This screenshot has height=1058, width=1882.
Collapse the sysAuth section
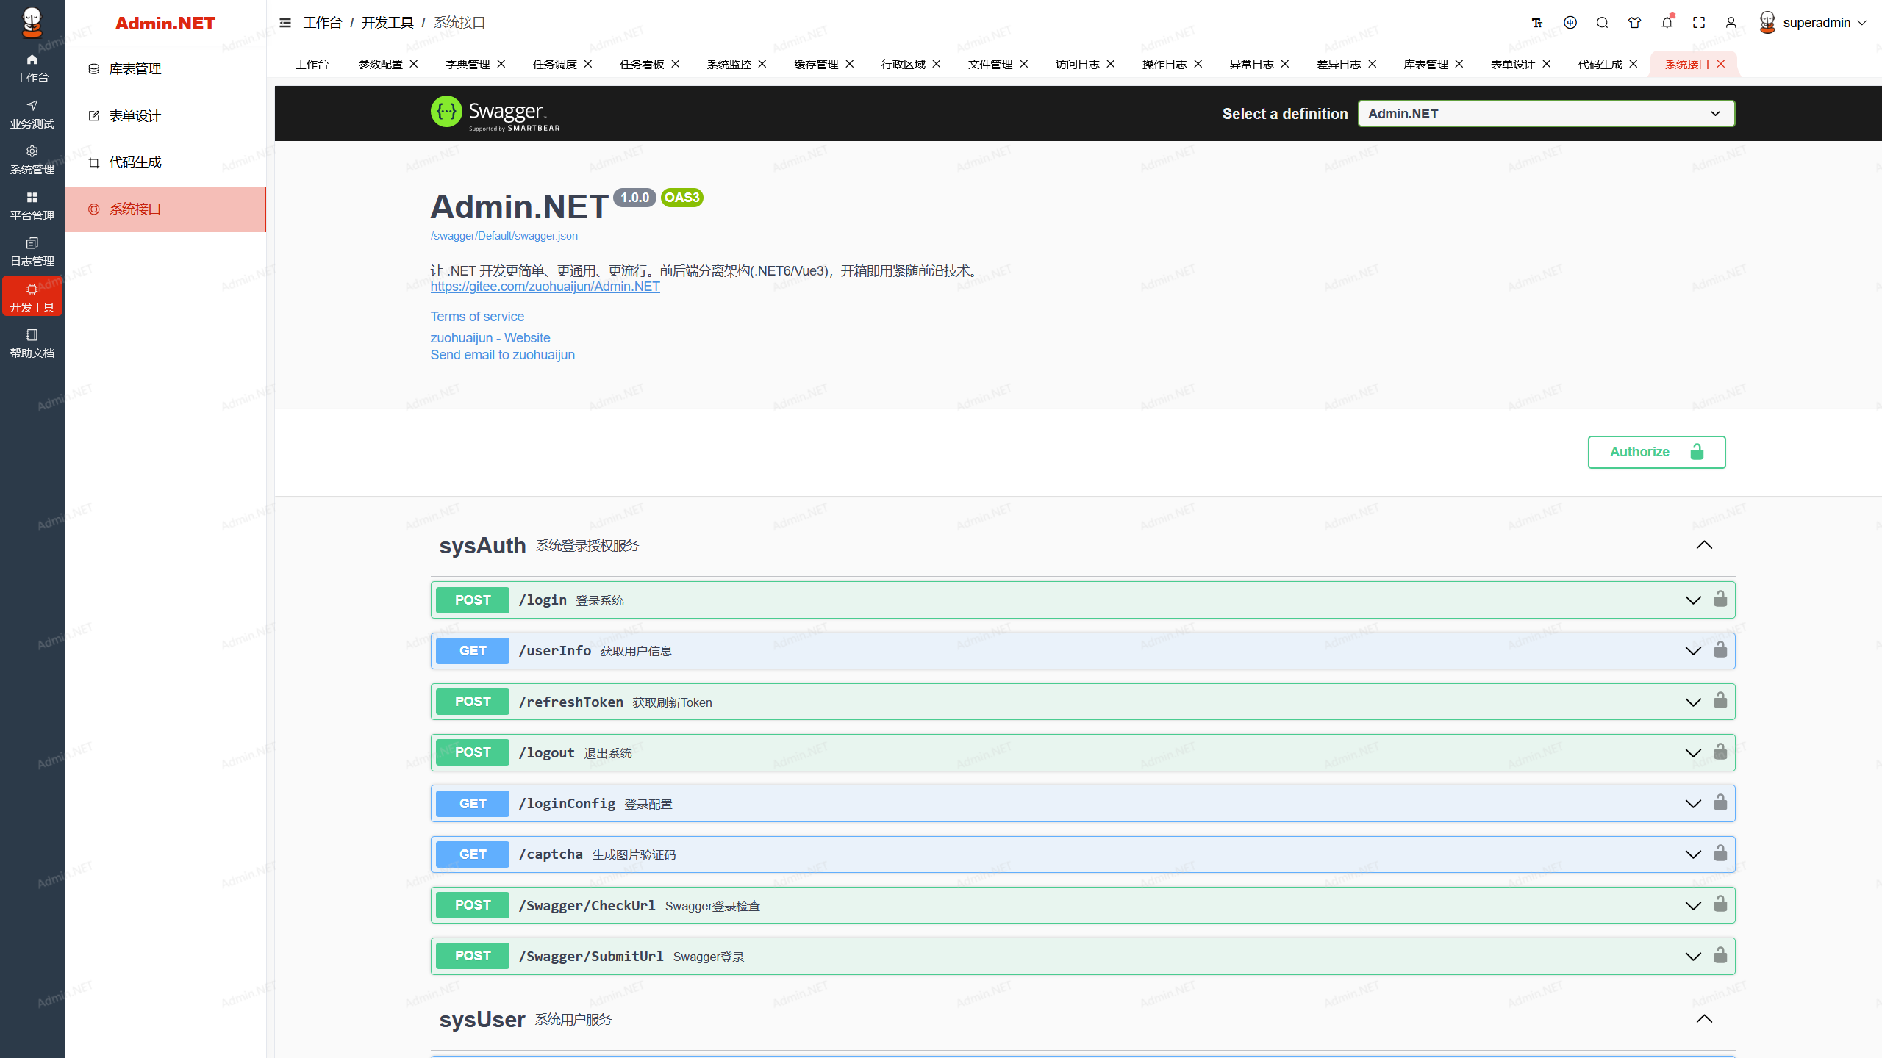point(1704,545)
